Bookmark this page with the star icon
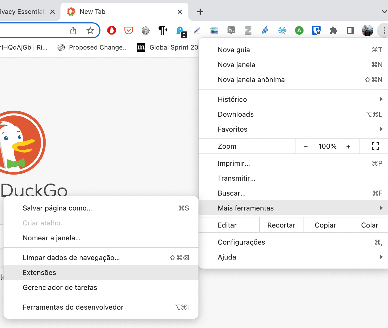Image resolution: width=388 pixels, height=328 pixels. 90,31
